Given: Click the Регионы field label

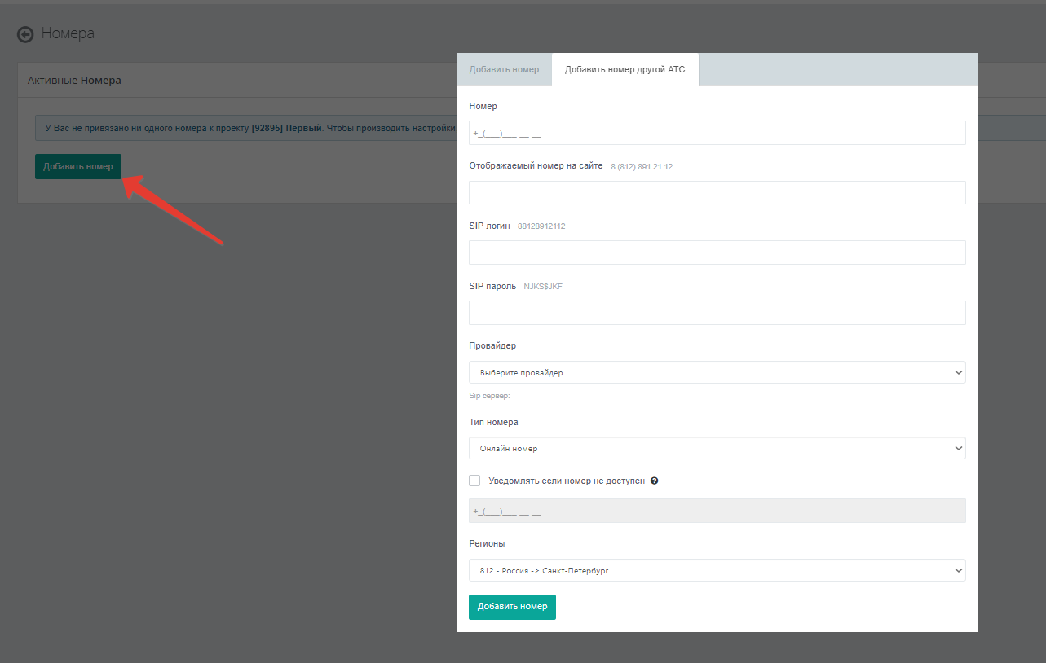Looking at the screenshot, I should [x=487, y=543].
